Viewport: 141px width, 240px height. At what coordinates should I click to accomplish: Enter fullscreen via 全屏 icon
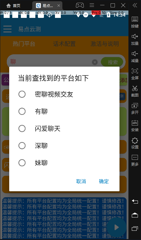pos(135,74)
